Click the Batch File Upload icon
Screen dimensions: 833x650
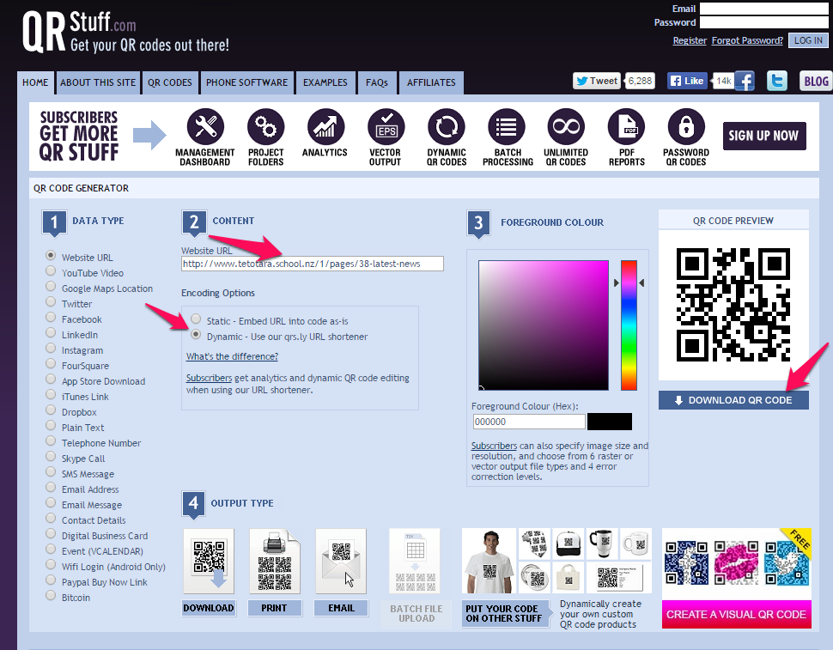tap(415, 561)
